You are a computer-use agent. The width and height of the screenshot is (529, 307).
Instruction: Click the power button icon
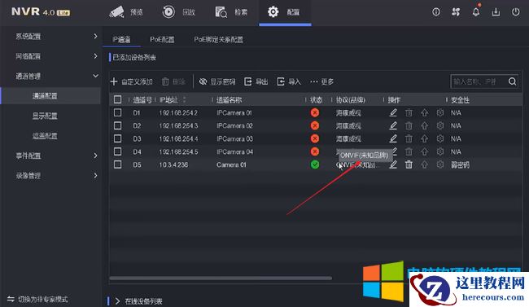click(x=515, y=12)
